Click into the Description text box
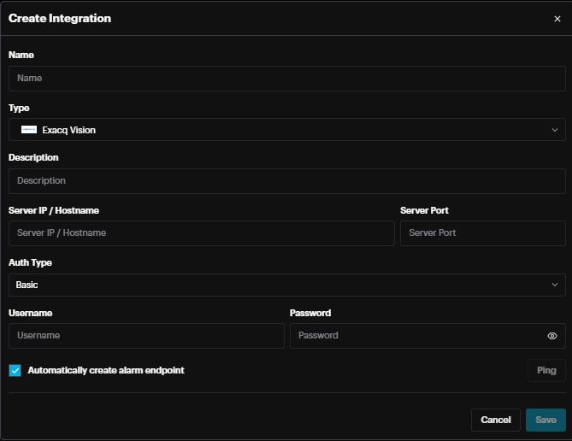The width and height of the screenshot is (572, 441). (x=286, y=181)
